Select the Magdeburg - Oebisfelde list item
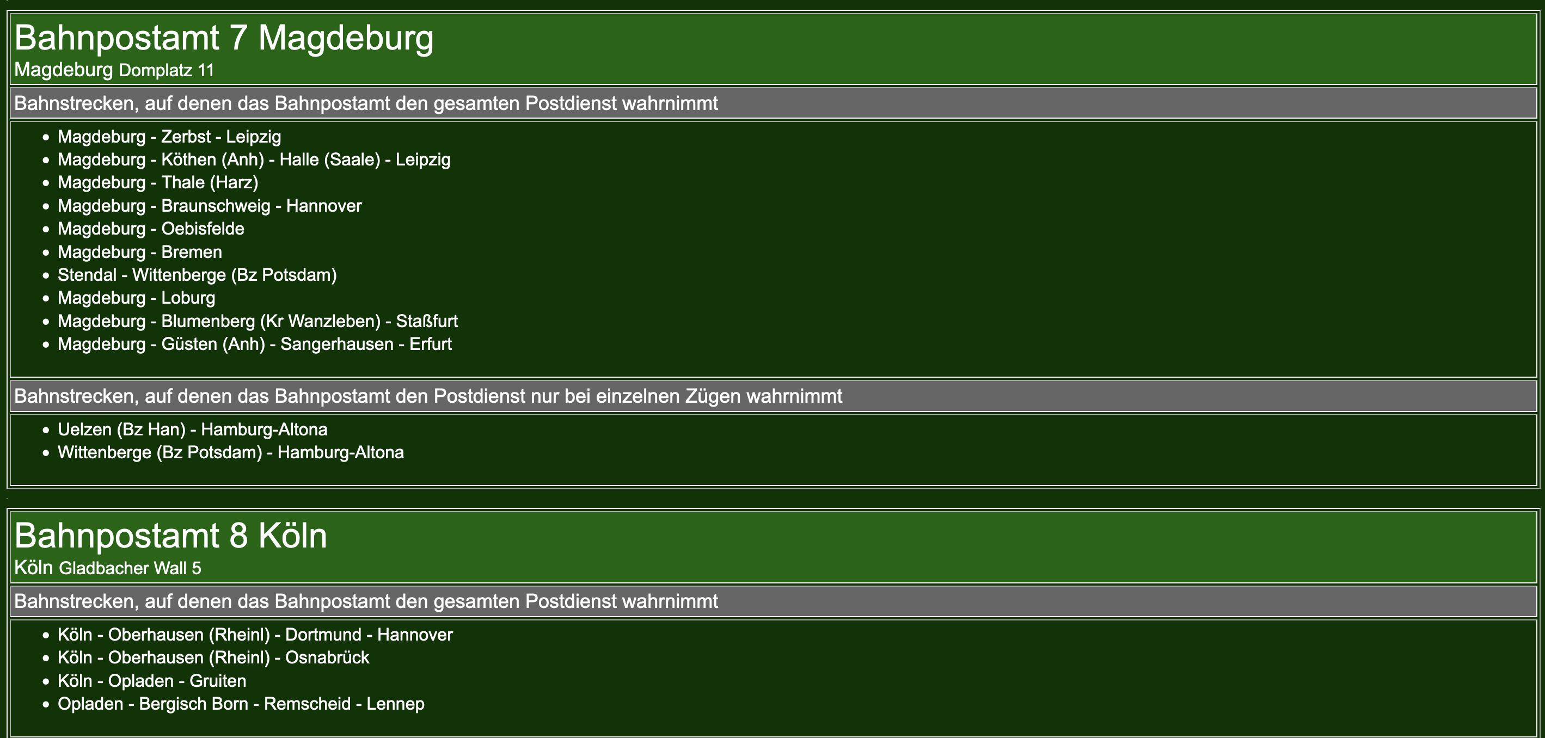 151,229
